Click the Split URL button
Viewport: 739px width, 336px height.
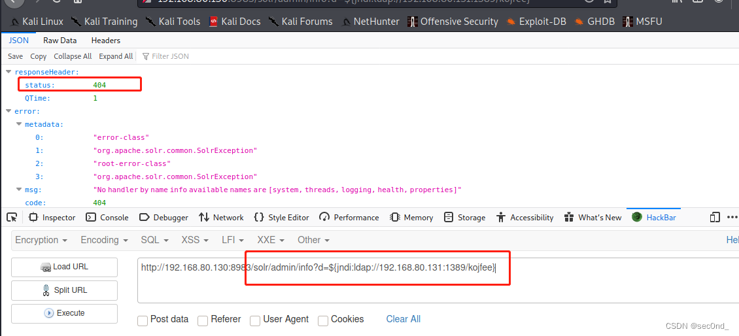(x=64, y=290)
